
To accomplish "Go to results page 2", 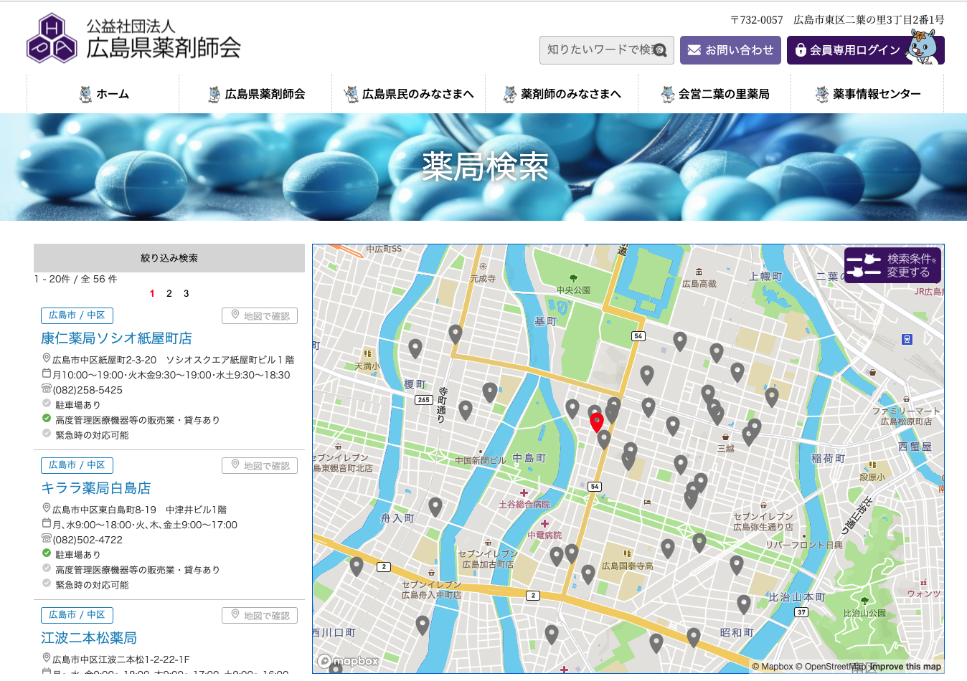I will 169,293.
